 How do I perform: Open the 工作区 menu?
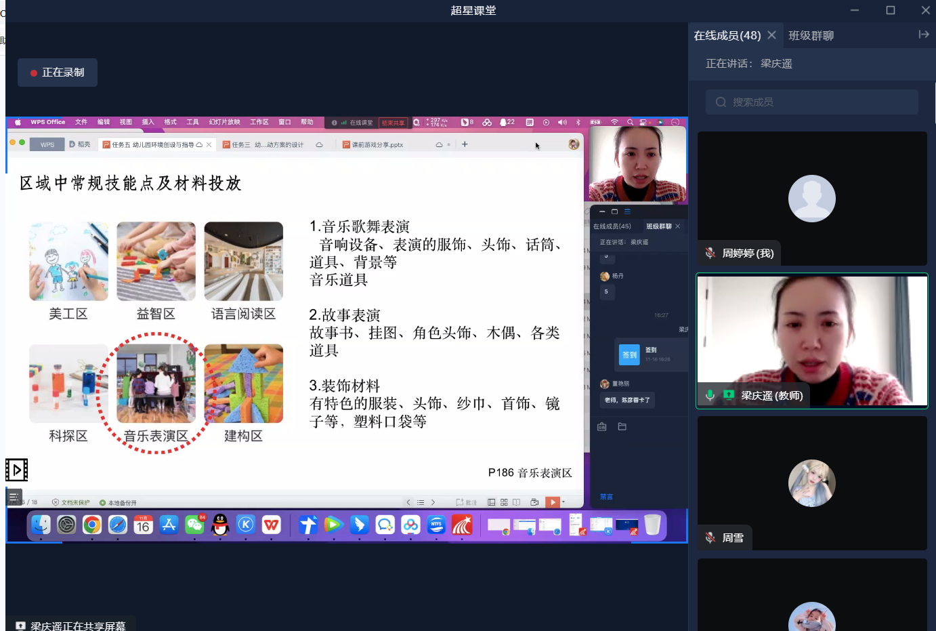click(259, 123)
